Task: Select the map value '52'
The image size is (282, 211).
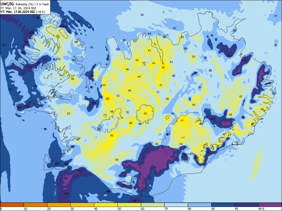Action: [x=69, y=114]
